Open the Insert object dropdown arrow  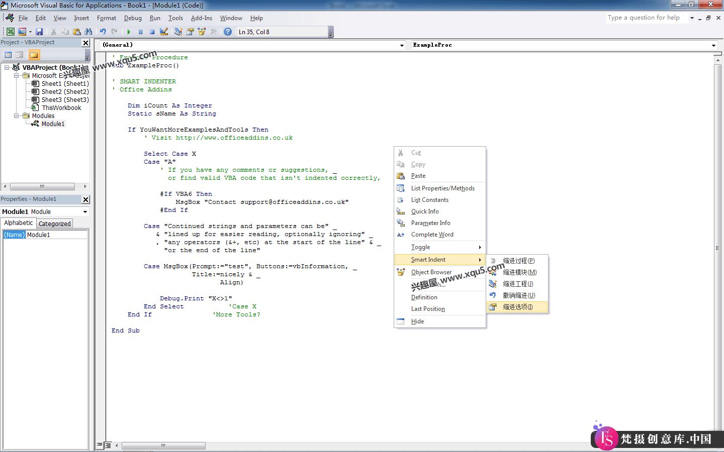(x=30, y=32)
